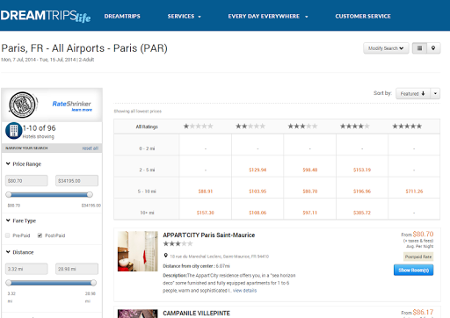This screenshot has width=450, height=318.
Task: Click the RateShrinker seal logo
Action: [23, 105]
